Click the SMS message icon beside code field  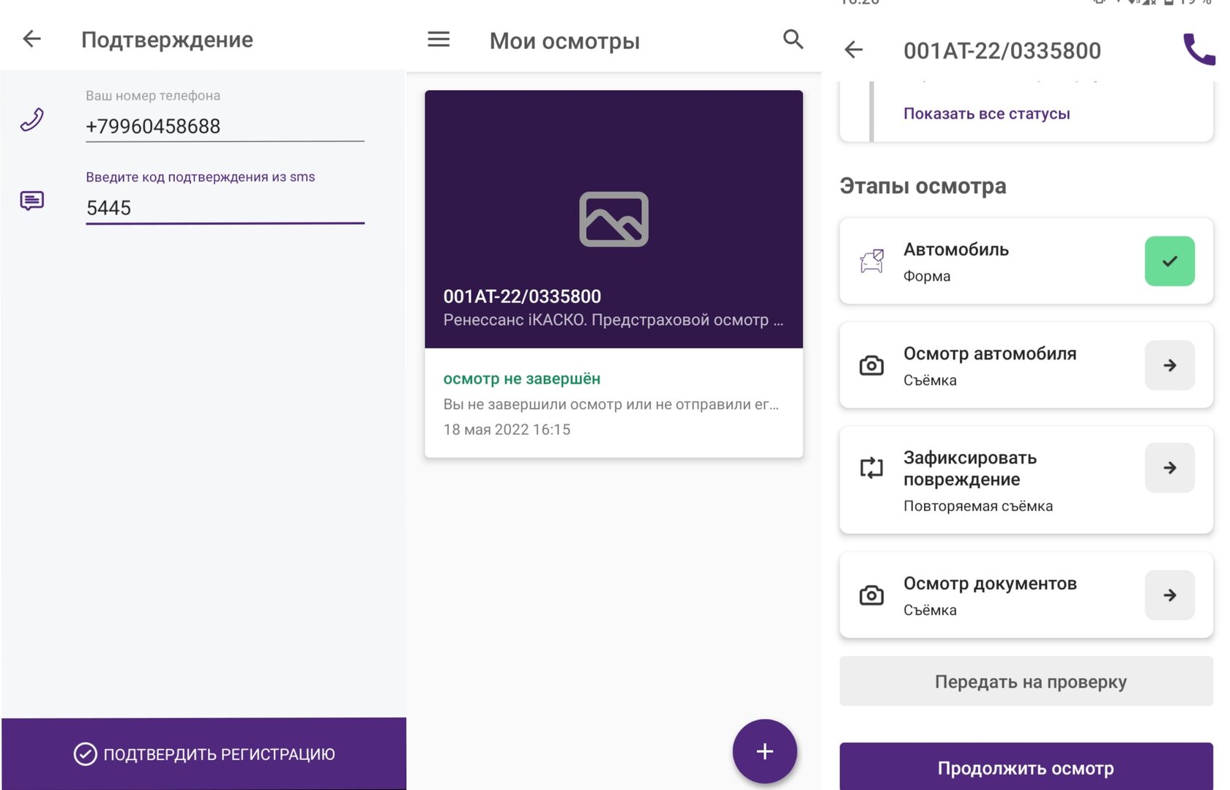tap(31, 201)
